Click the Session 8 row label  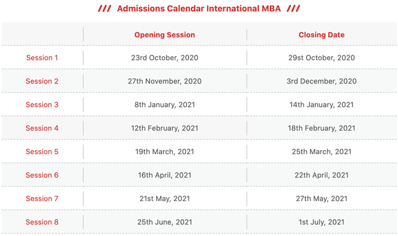click(x=42, y=222)
